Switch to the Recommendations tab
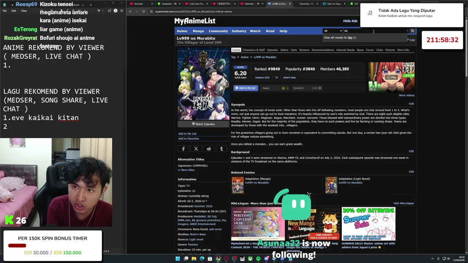Image resolution: width=468 pixels, height=263 pixels. tap(323, 50)
